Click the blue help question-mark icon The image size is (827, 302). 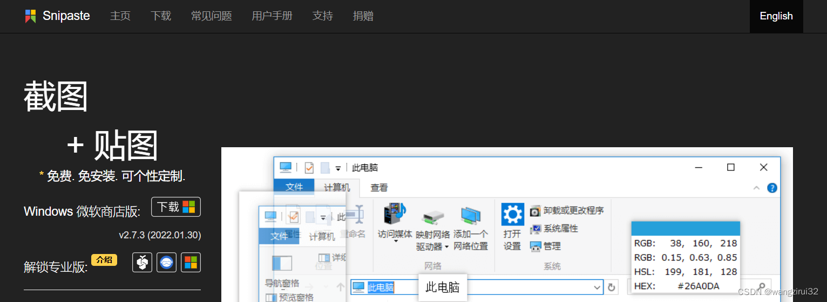[x=772, y=188]
